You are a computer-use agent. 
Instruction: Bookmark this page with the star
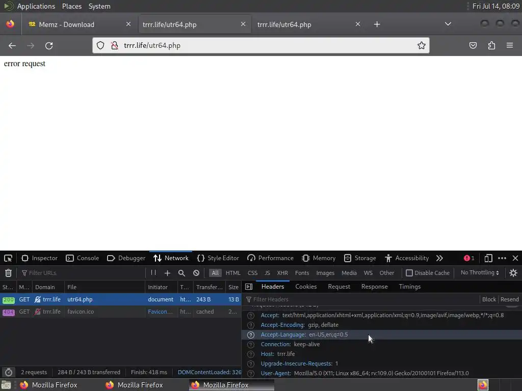[x=421, y=45]
